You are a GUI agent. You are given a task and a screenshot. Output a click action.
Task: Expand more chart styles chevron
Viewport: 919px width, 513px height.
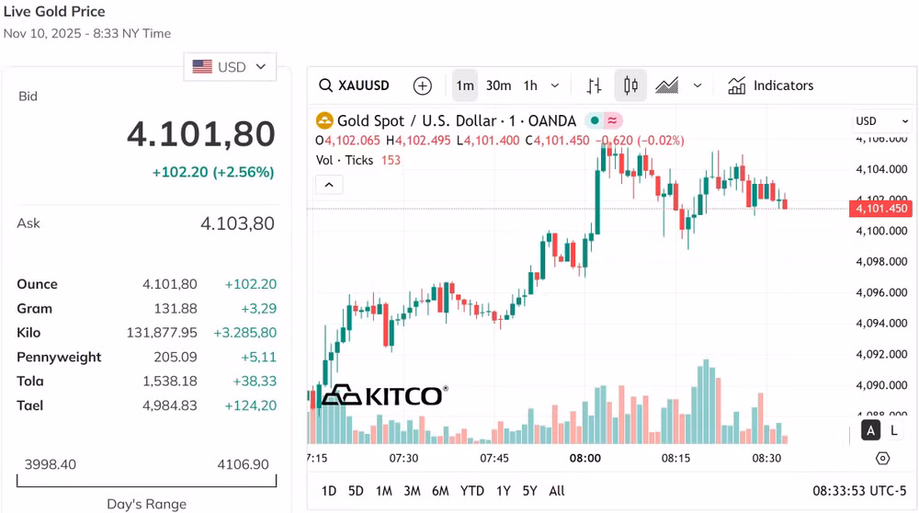[x=698, y=85]
